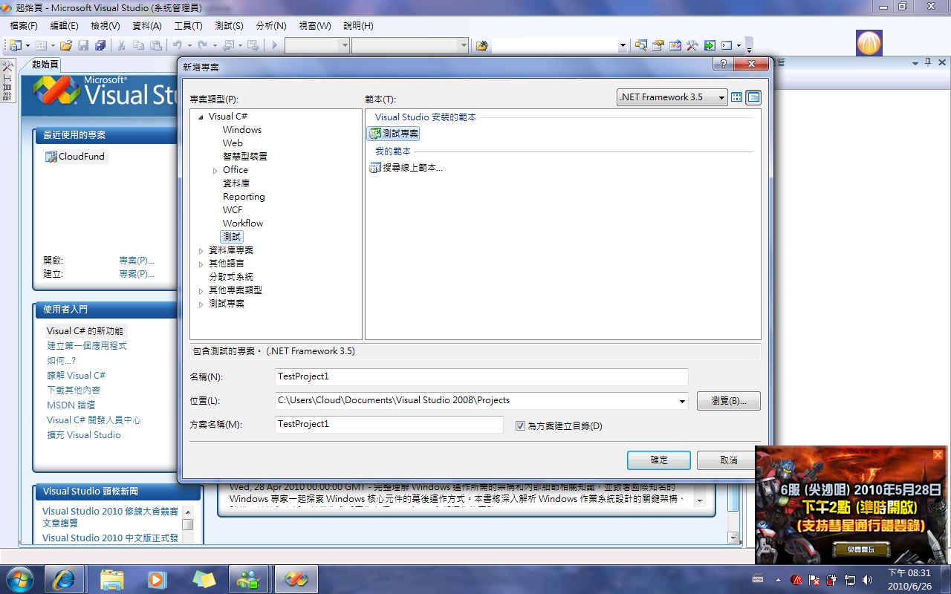Select the Reporting project type
The image size is (951, 594).
244,197
